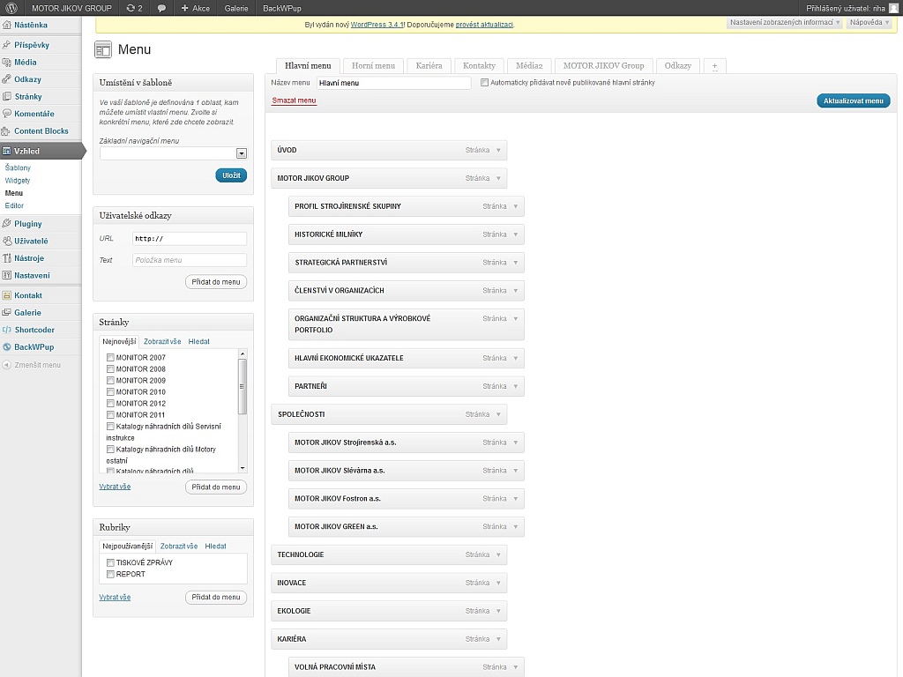Click the WordPress logo icon in admin bar
Image resolution: width=903 pixels, height=677 pixels.
pos(11,8)
